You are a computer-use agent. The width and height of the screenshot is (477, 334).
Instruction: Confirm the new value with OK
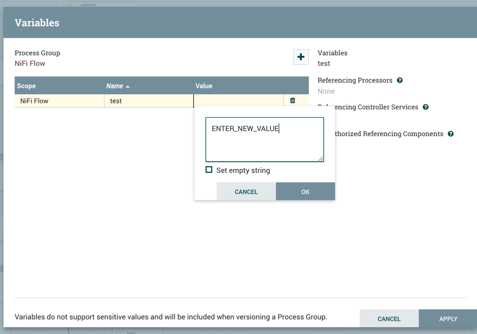tap(306, 191)
